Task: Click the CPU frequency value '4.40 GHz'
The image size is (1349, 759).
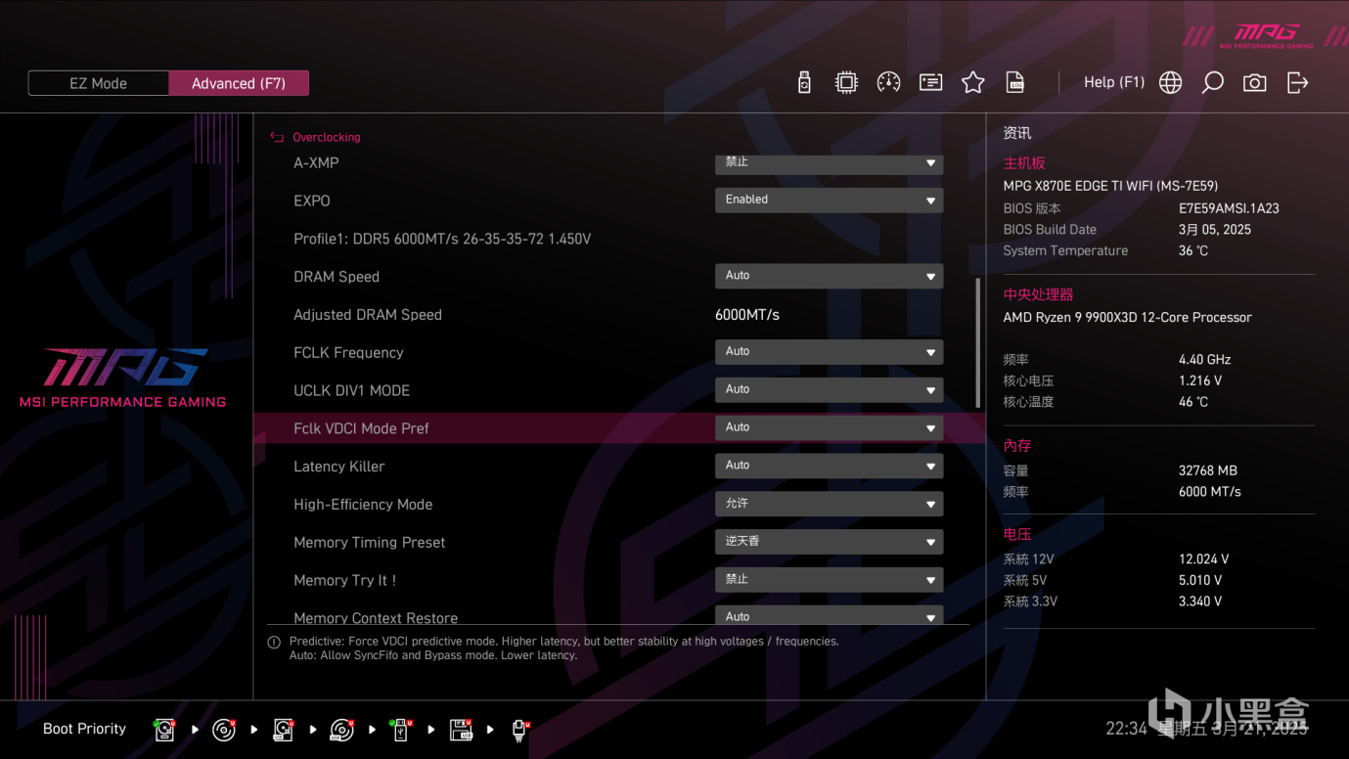Action: pos(1205,359)
